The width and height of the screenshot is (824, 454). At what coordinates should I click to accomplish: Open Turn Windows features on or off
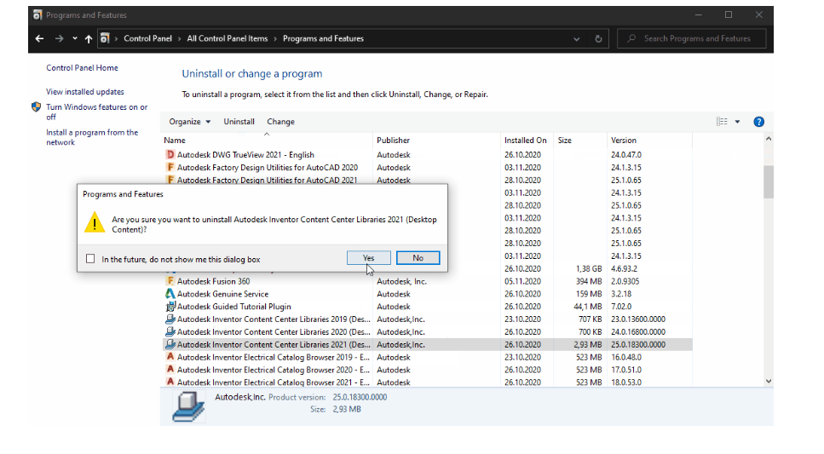[x=96, y=112]
